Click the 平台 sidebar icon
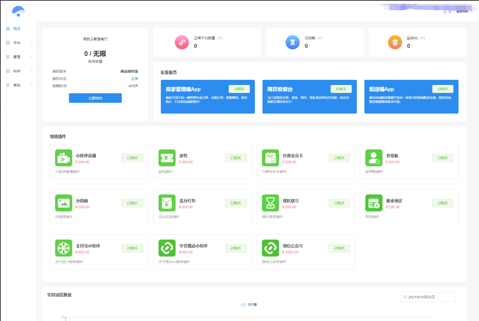This screenshot has height=321, width=479. point(8,42)
